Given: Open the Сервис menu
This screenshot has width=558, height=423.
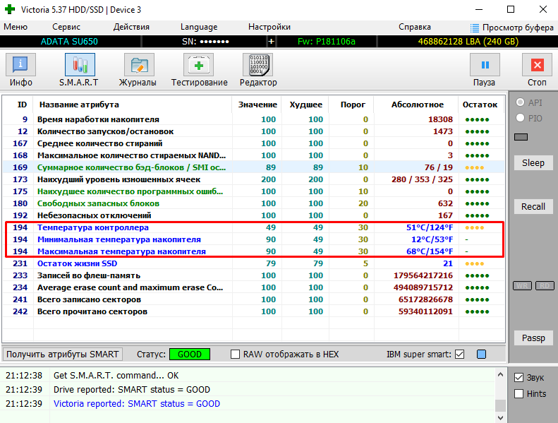Looking at the screenshot, I should coord(66,27).
